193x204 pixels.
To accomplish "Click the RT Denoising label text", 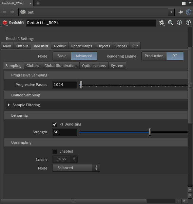I will pyautogui.click(x=70, y=124).
